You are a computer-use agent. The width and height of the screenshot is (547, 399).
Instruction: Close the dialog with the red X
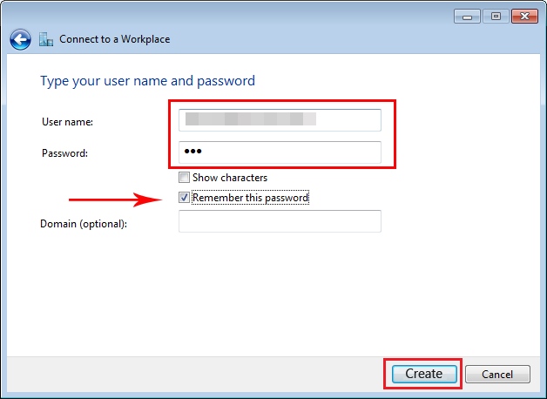click(x=524, y=17)
